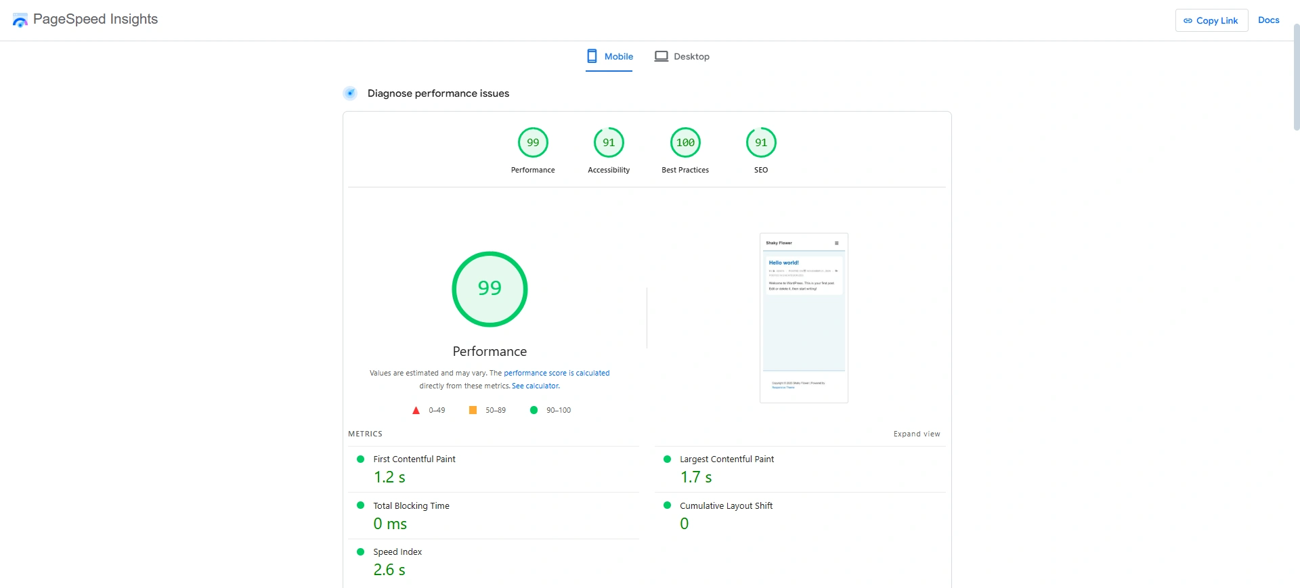This screenshot has width=1300, height=588.
Task: Click the orange square 50–89 legend icon
Action: pos(473,410)
